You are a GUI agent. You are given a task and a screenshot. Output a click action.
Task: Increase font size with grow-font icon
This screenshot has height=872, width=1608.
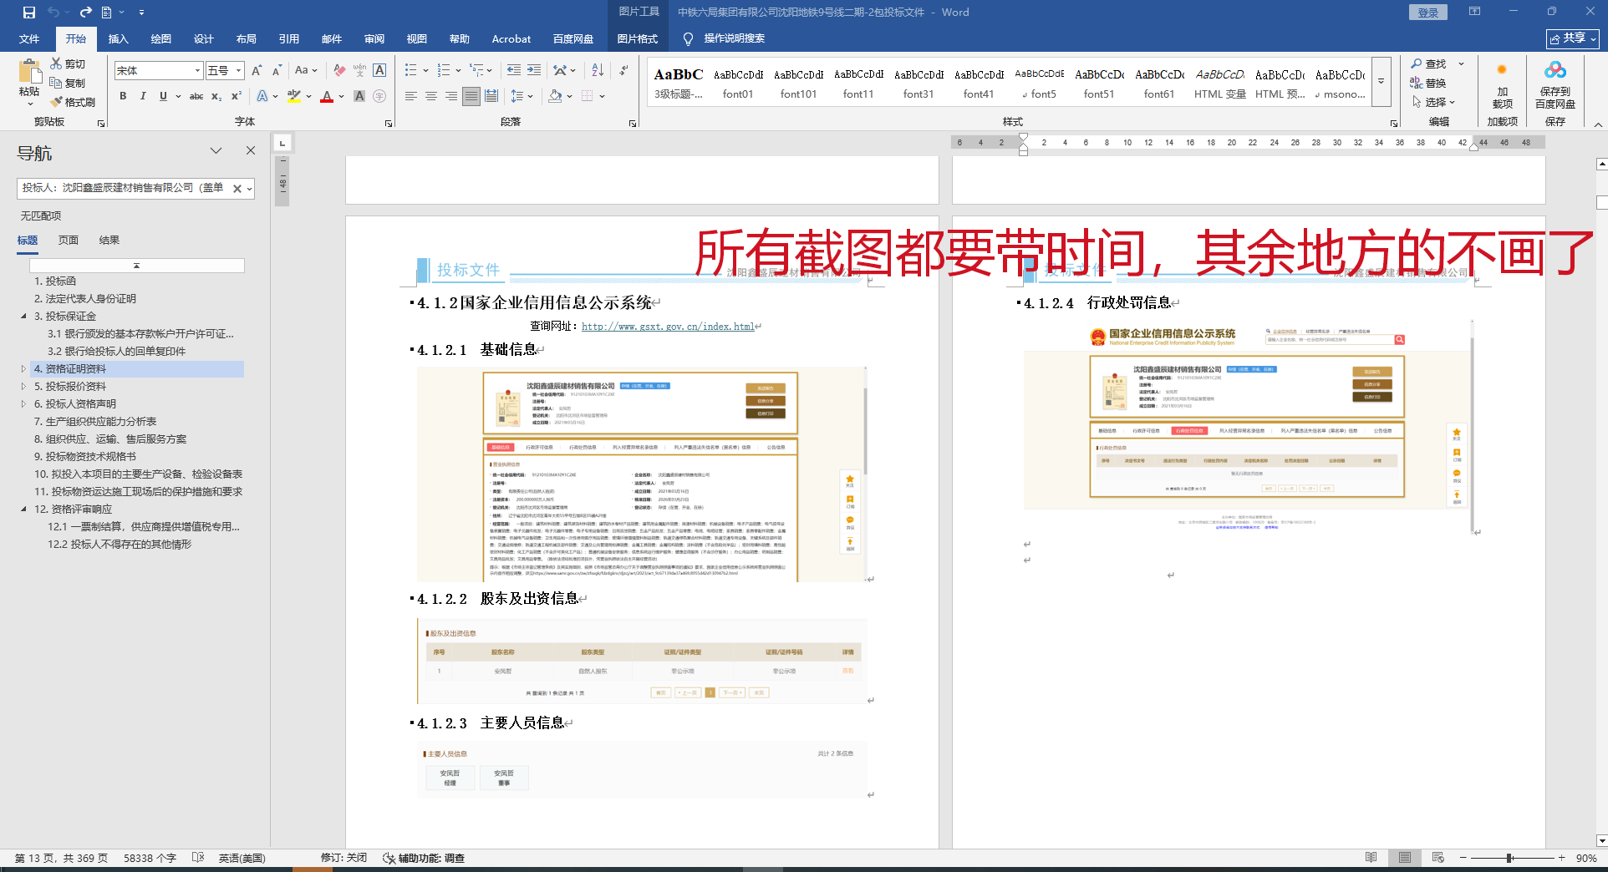[257, 71]
